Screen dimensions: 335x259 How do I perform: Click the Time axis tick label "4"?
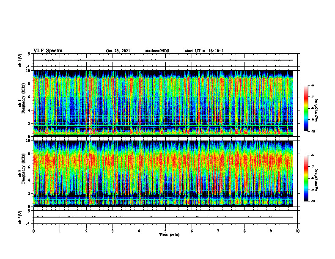pyautogui.click(x=139, y=231)
